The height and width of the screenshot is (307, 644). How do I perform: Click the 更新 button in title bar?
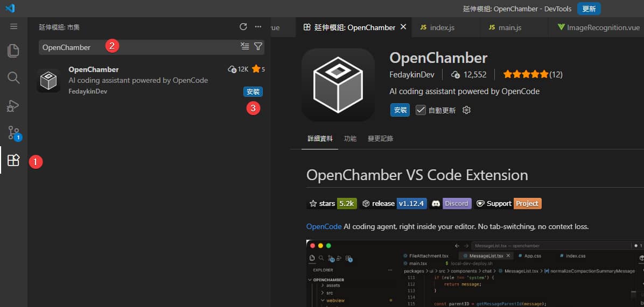[x=589, y=9]
